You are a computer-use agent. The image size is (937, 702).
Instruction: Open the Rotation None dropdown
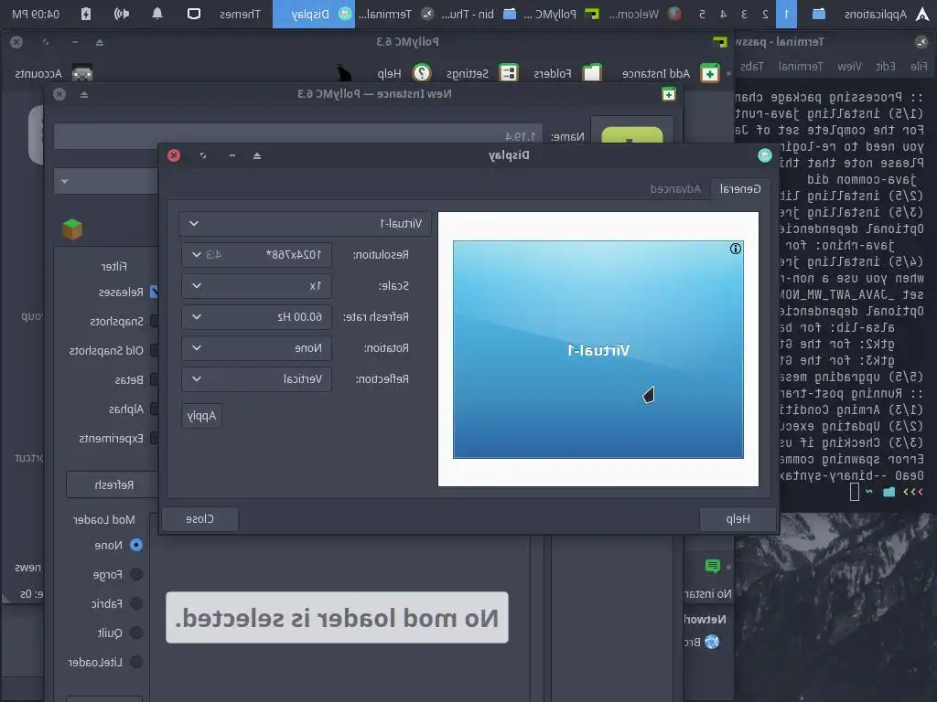pos(256,348)
